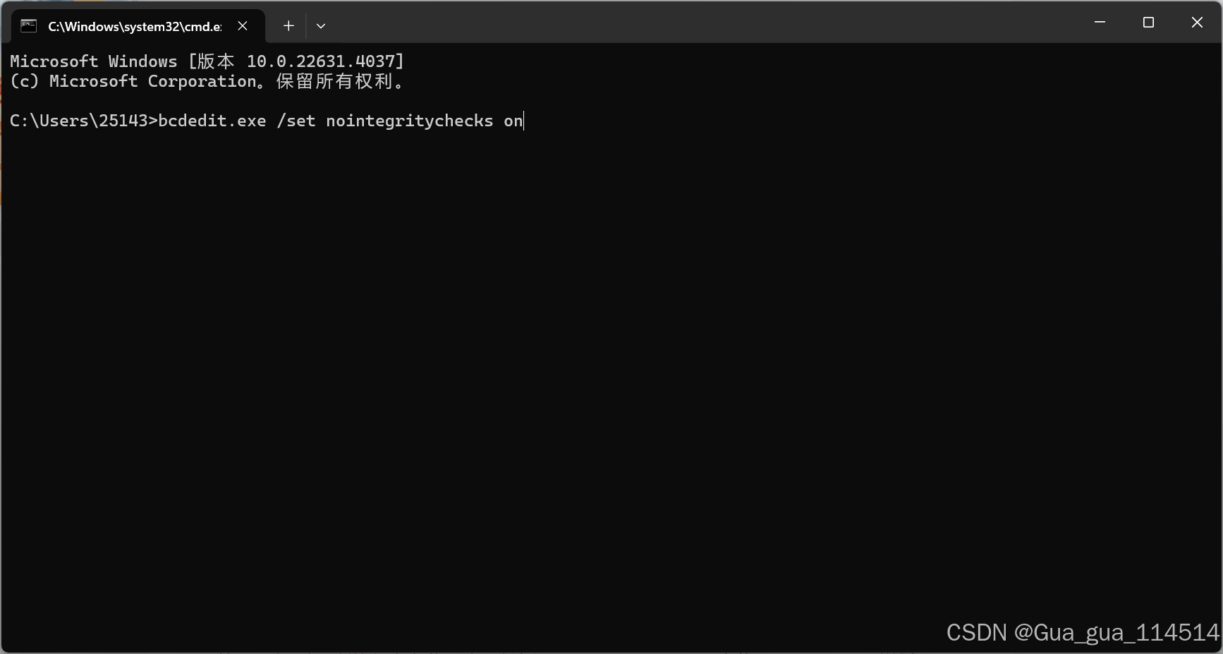Click the new tab plus button
This screenshot has width=1223, height=654.
click(288, 26)
